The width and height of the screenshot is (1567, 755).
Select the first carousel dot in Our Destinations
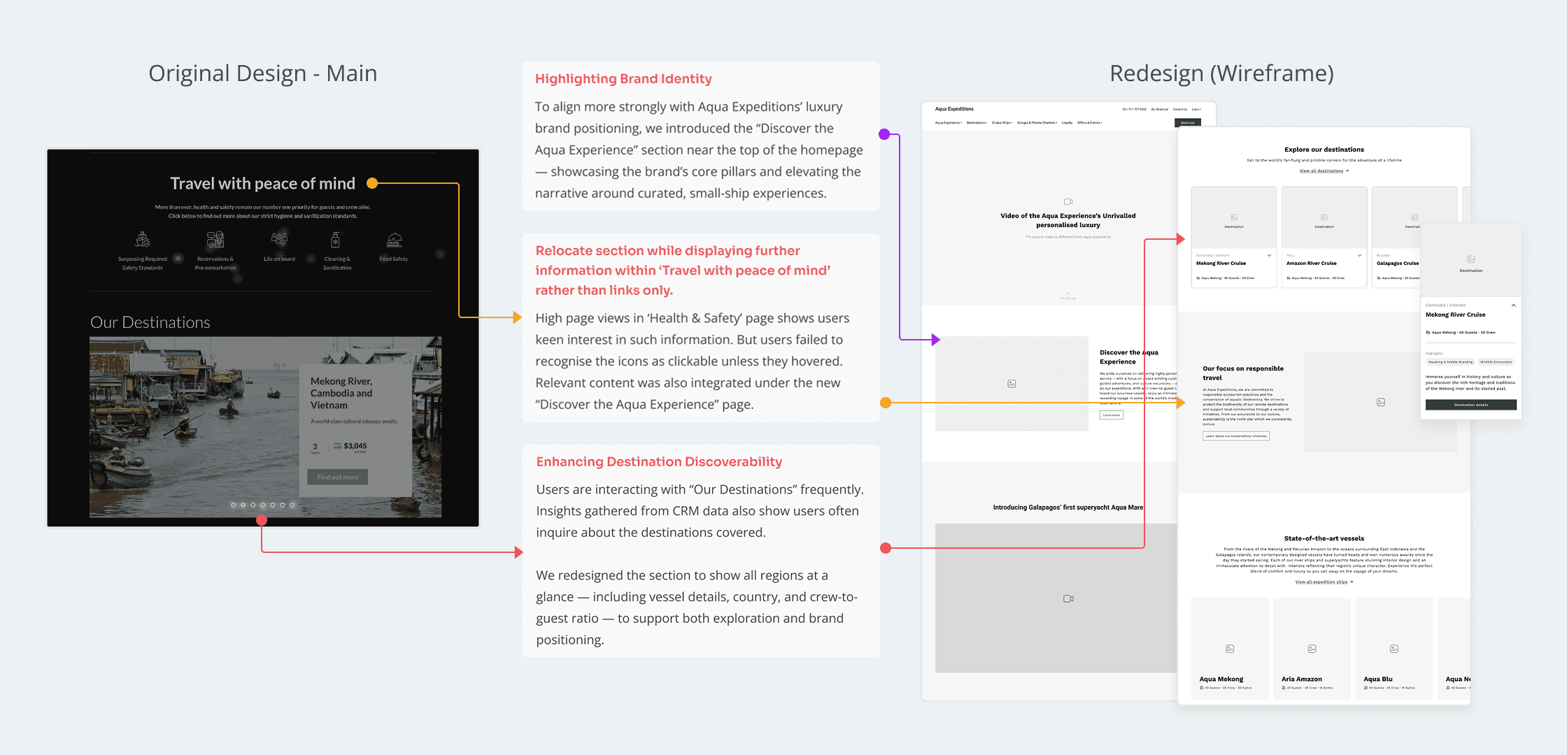234,505
